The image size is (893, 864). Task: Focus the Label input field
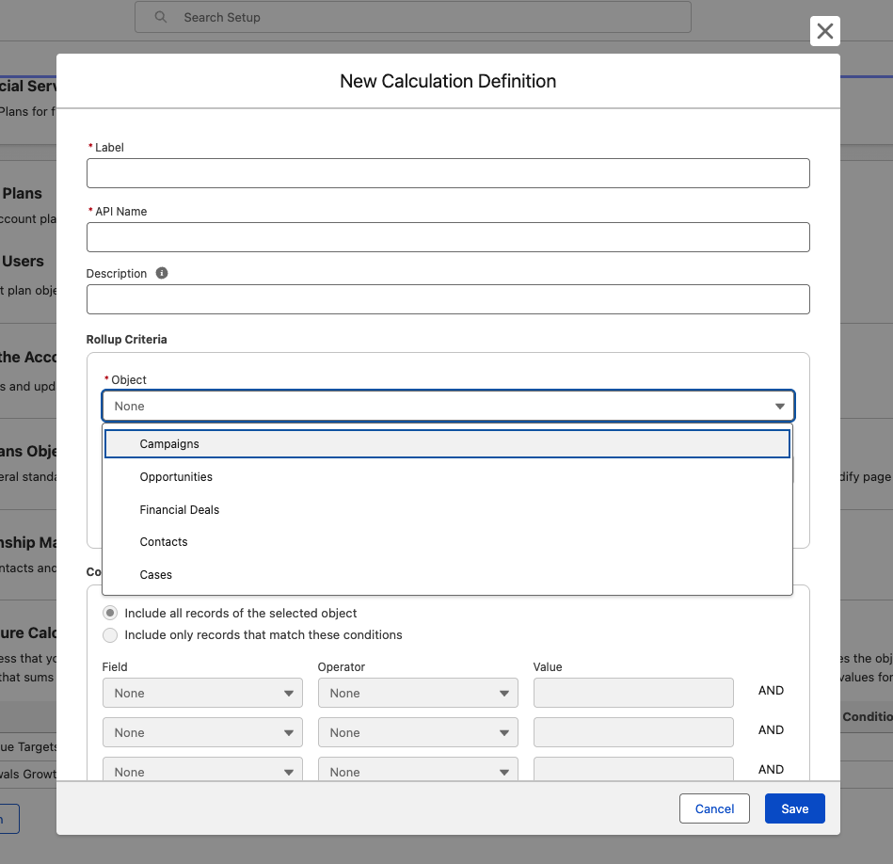448,173
